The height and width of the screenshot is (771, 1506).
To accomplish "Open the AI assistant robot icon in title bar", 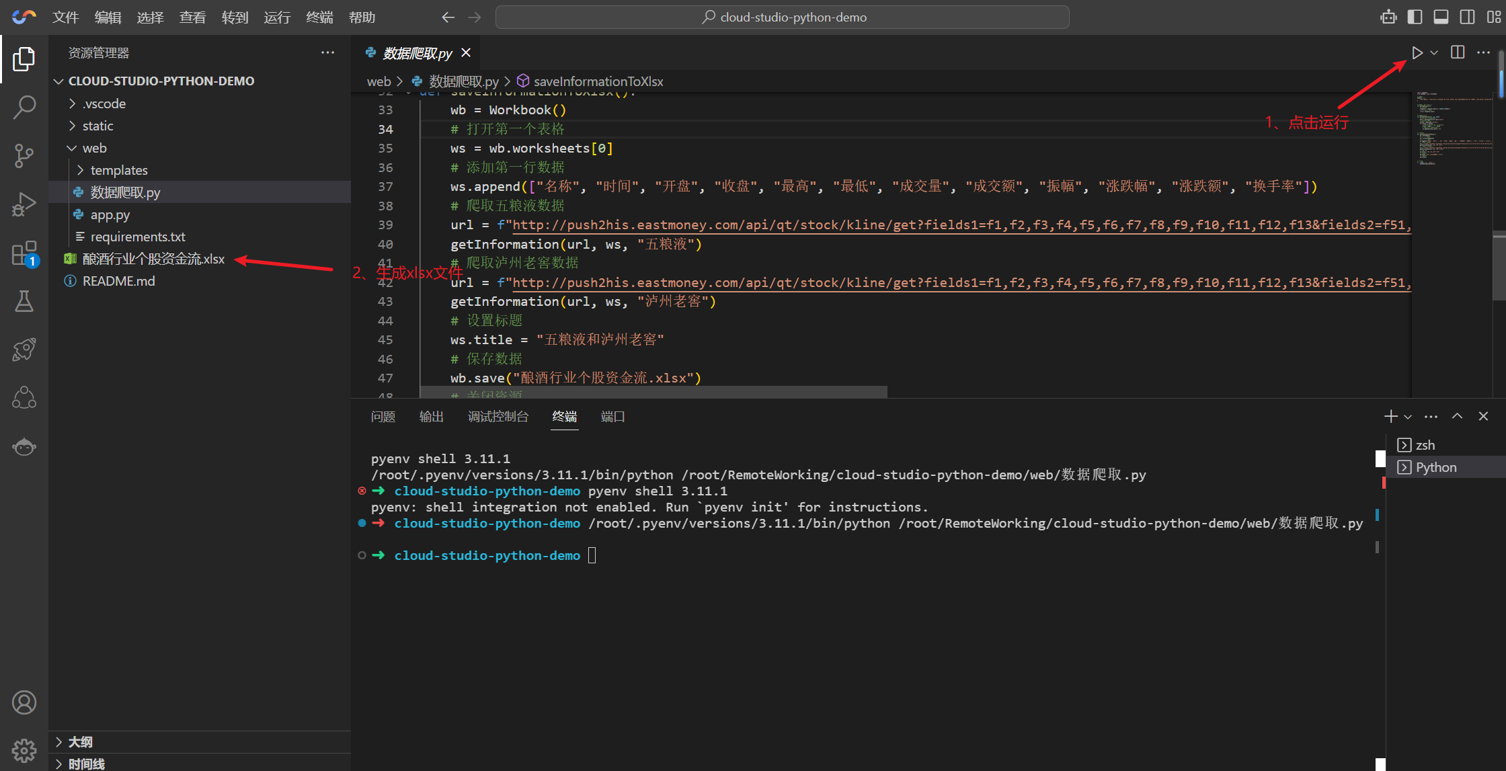I will click(1388, 17).
